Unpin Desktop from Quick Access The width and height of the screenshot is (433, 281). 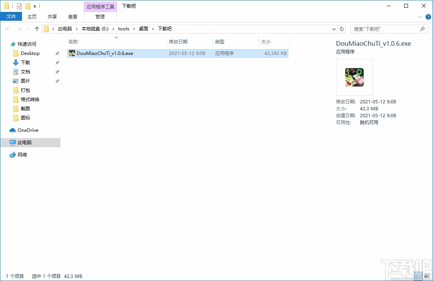click(x=57, y=53)
